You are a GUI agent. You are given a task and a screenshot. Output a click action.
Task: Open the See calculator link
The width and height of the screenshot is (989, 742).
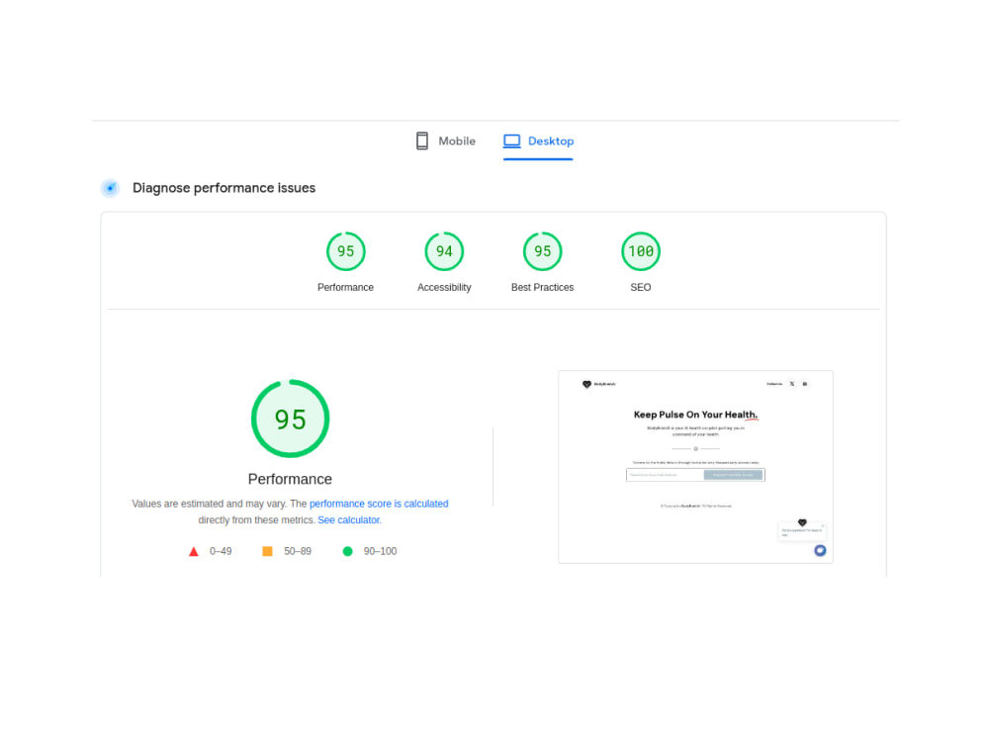click(349, 520)
